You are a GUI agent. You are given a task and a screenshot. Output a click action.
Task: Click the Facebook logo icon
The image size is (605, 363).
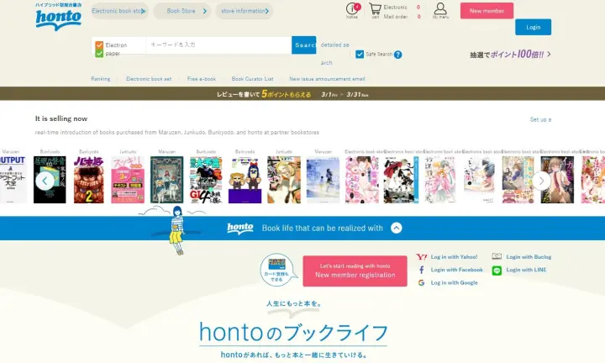click(421, 270)
